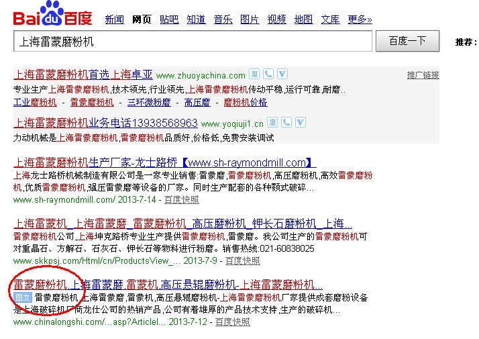The width and height of the screenshot is (479, 339).
Task: Click the 图文 badge in the last result
Action: 23,297
